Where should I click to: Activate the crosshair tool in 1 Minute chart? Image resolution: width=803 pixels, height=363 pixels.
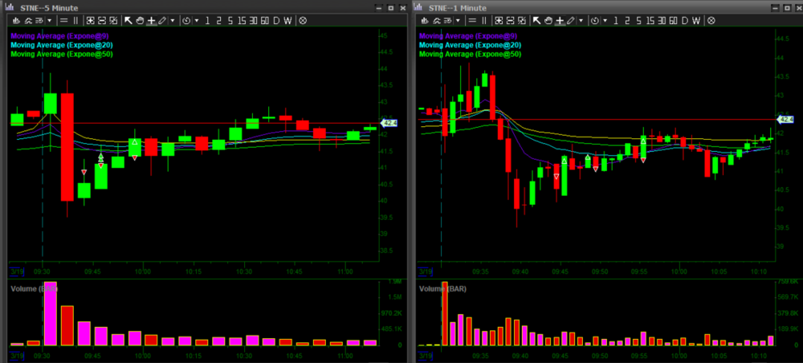pyautogui.click(x=560, y=20)
